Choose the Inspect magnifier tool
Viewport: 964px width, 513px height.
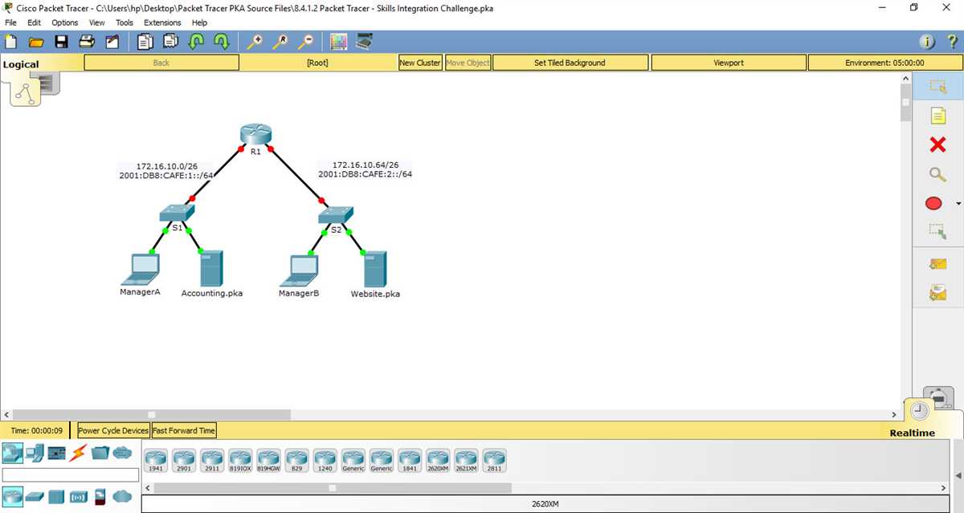pos(937,174)
